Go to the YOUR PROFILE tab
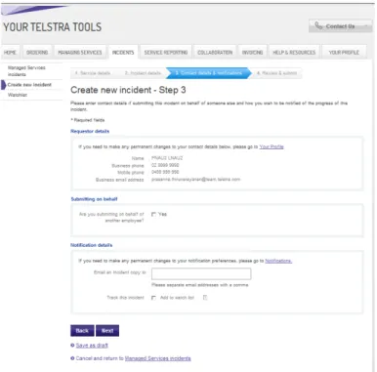 point(344,53)
